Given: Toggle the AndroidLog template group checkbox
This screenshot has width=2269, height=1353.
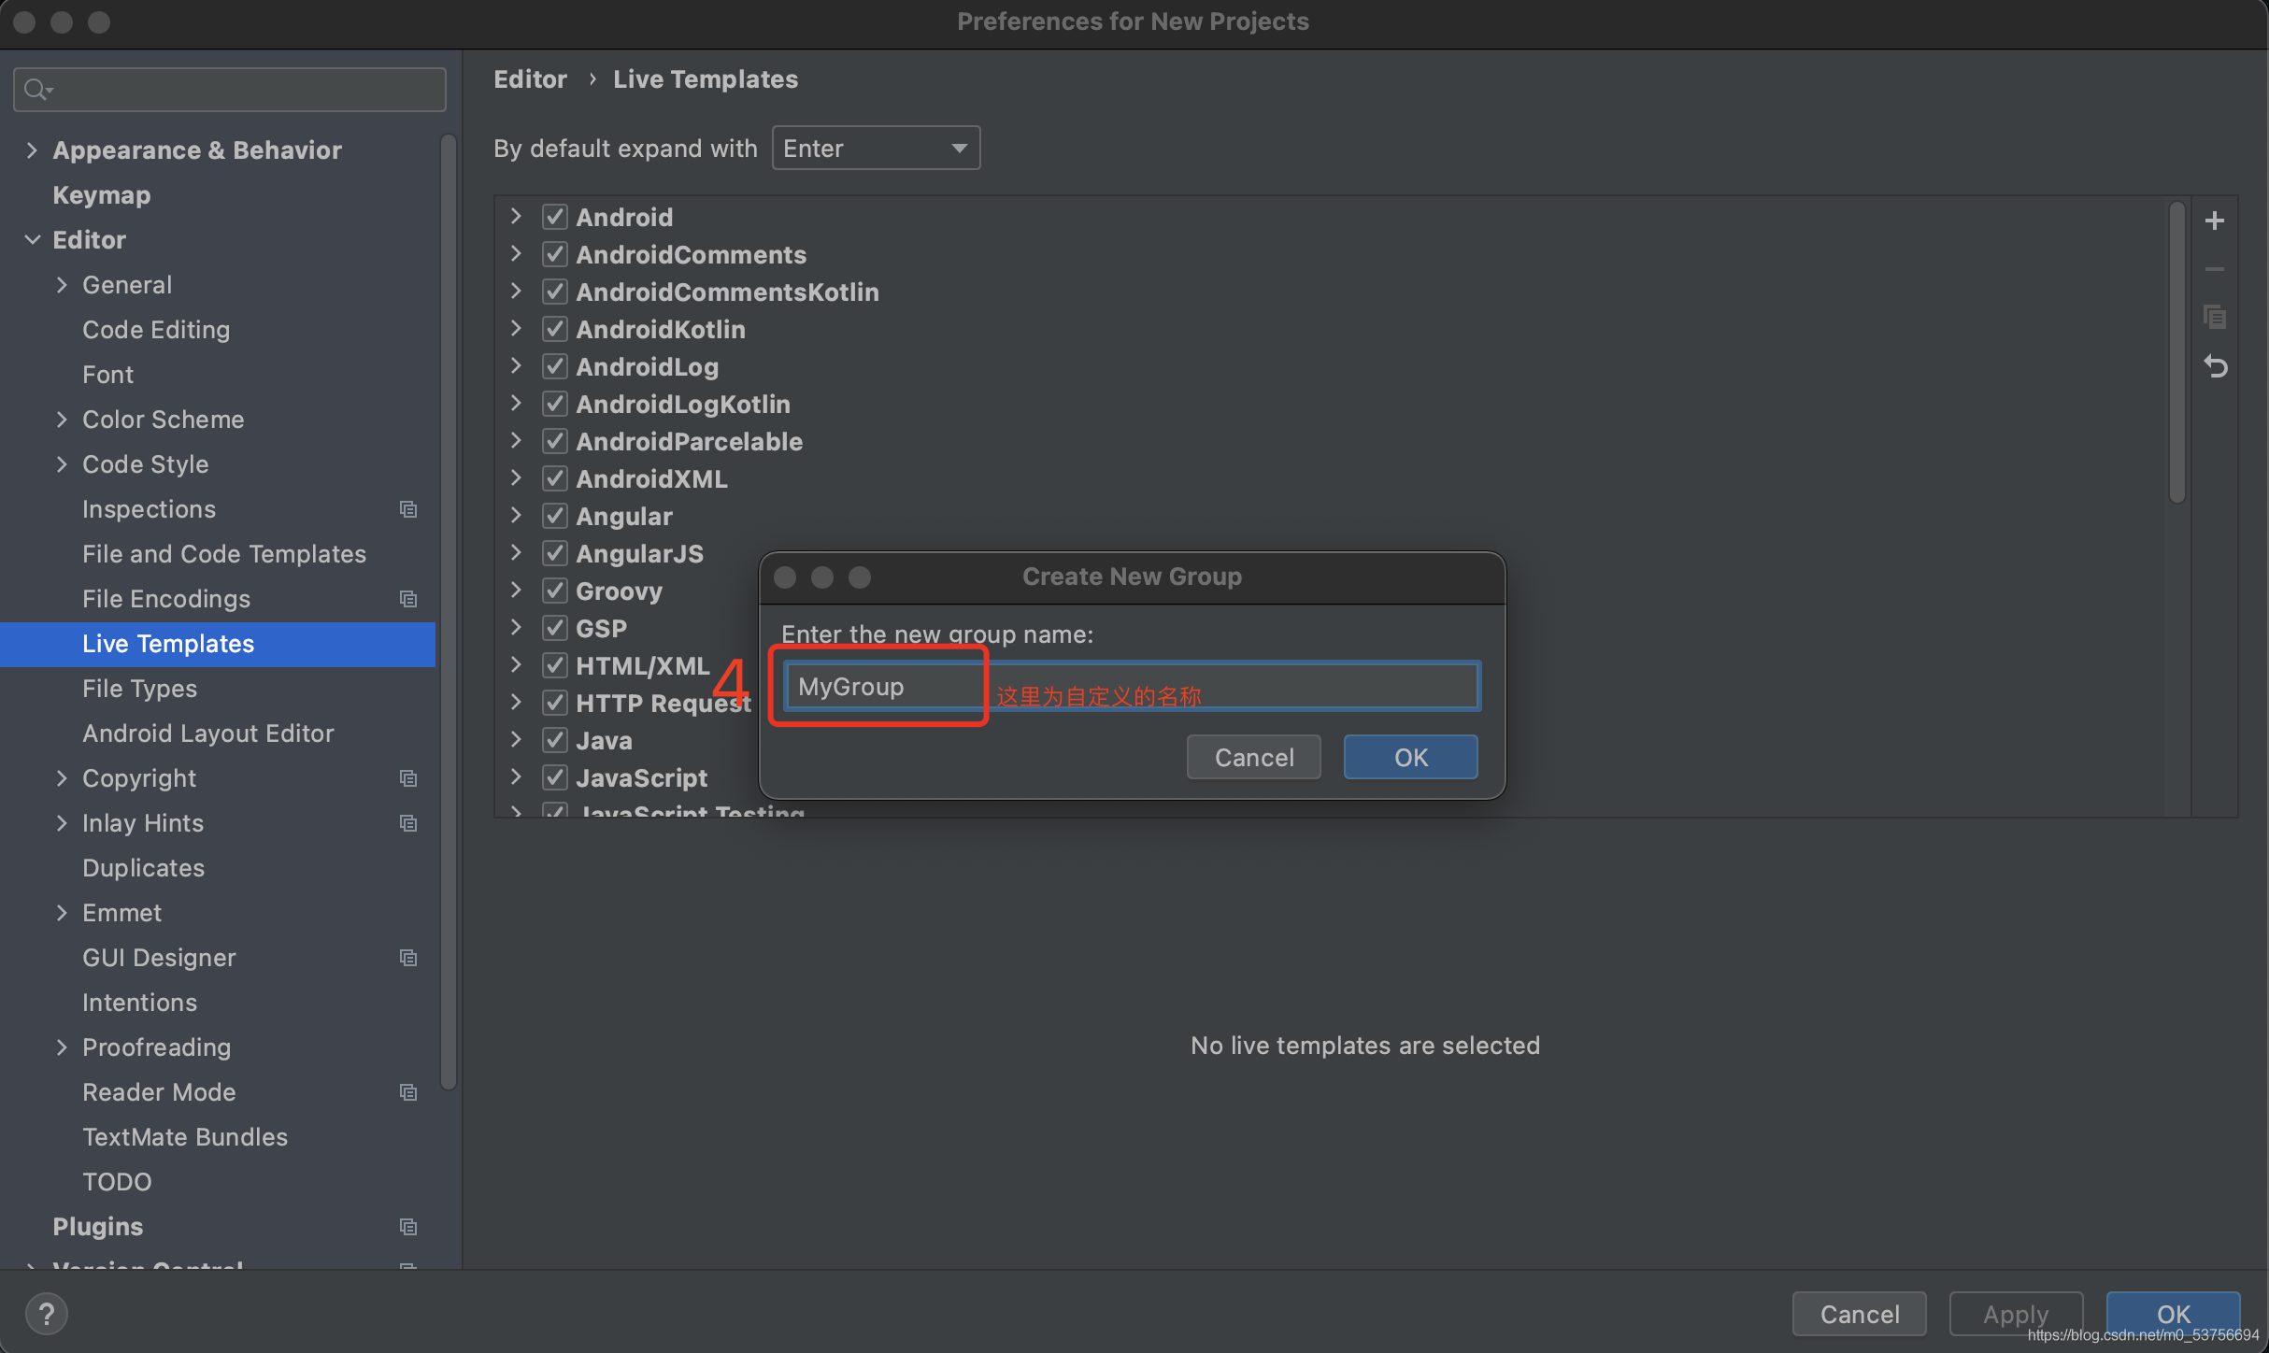Looking at the screenshot, I should click(x=556, y=367).
